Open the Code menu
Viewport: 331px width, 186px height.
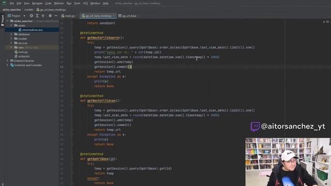click(48, 4)
